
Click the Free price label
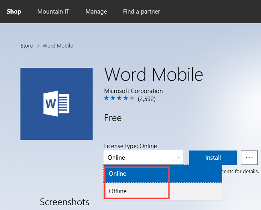click(113, 118)
